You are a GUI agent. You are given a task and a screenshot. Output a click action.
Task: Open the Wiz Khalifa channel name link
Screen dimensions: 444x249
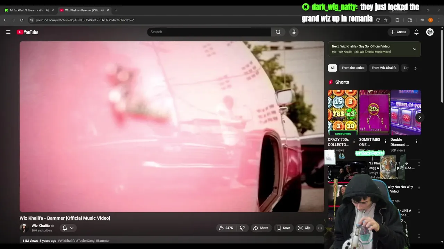[41, 226]
